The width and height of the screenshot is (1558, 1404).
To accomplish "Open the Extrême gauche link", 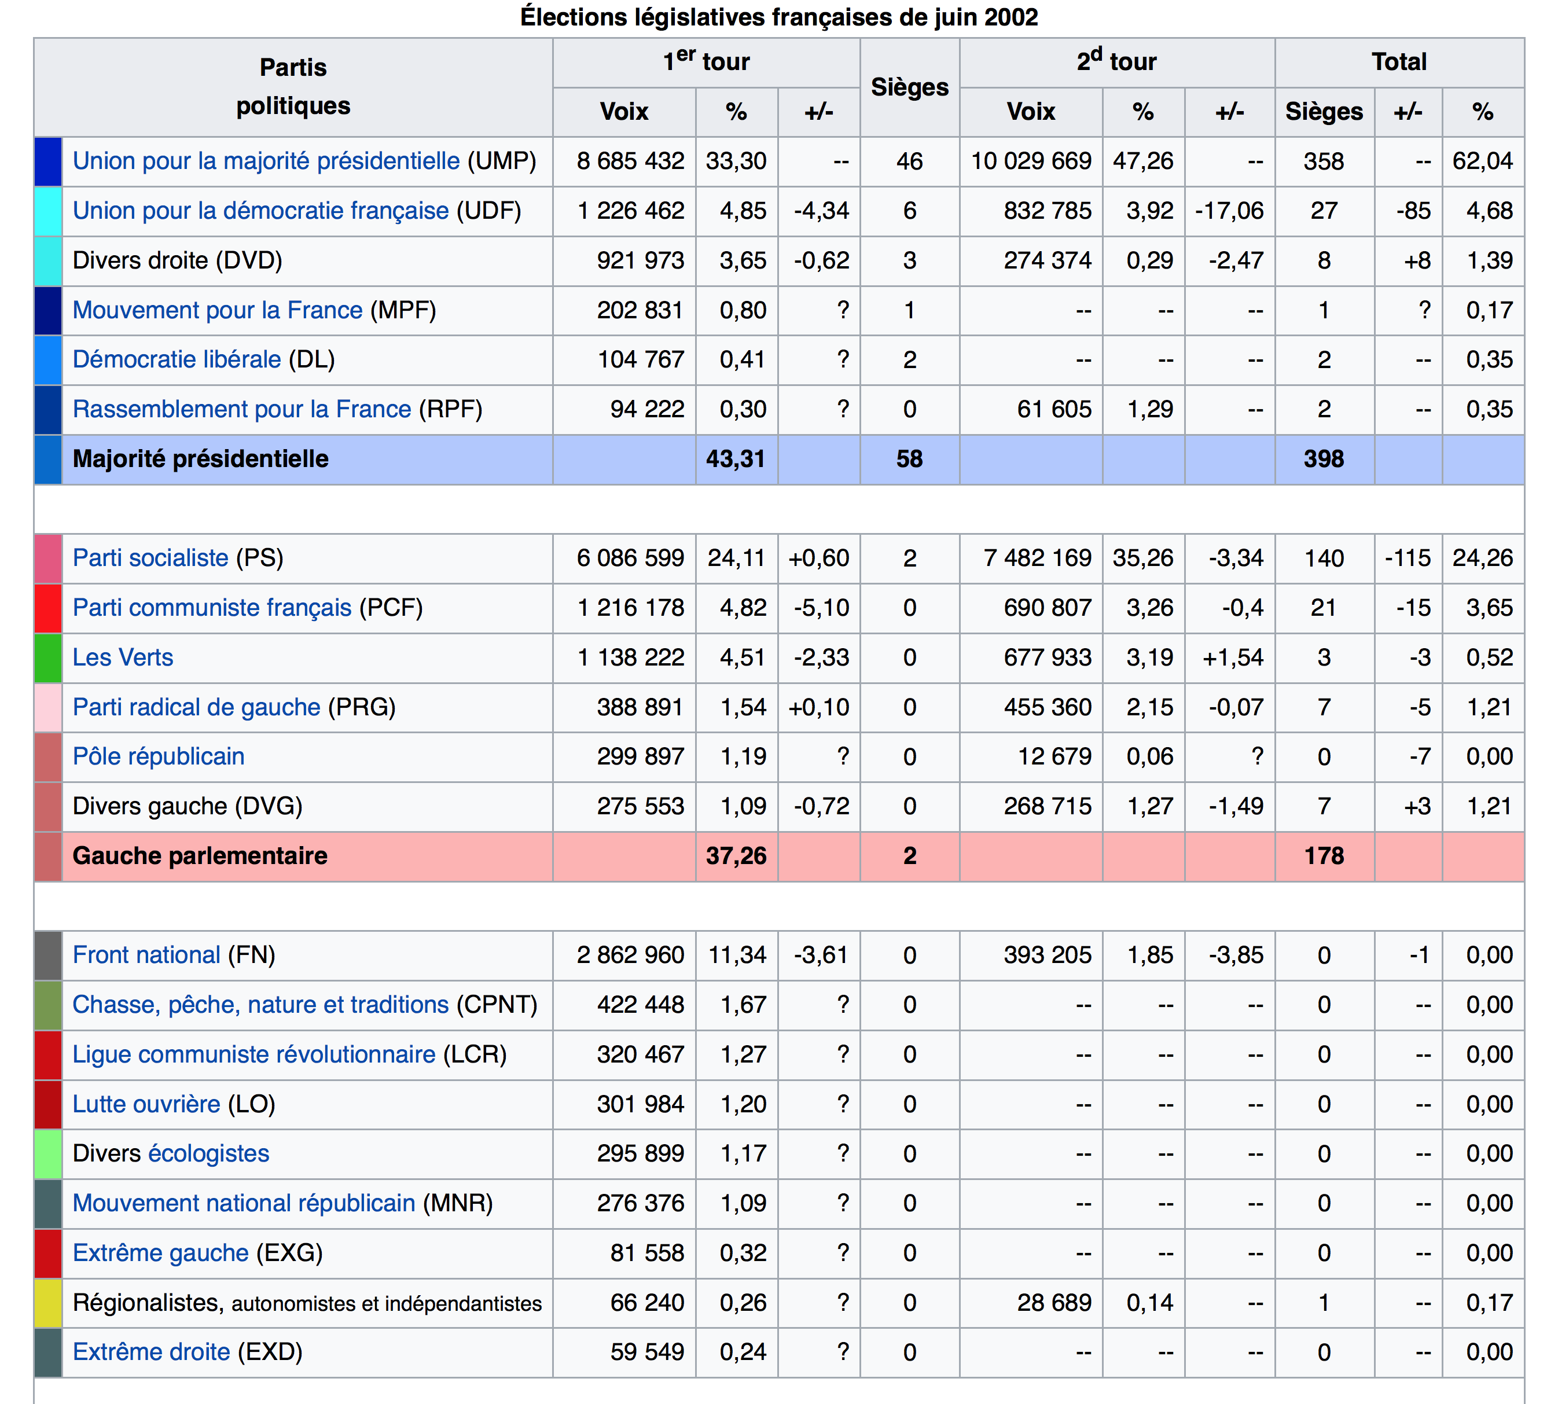I will click(x=160, y=1253).
